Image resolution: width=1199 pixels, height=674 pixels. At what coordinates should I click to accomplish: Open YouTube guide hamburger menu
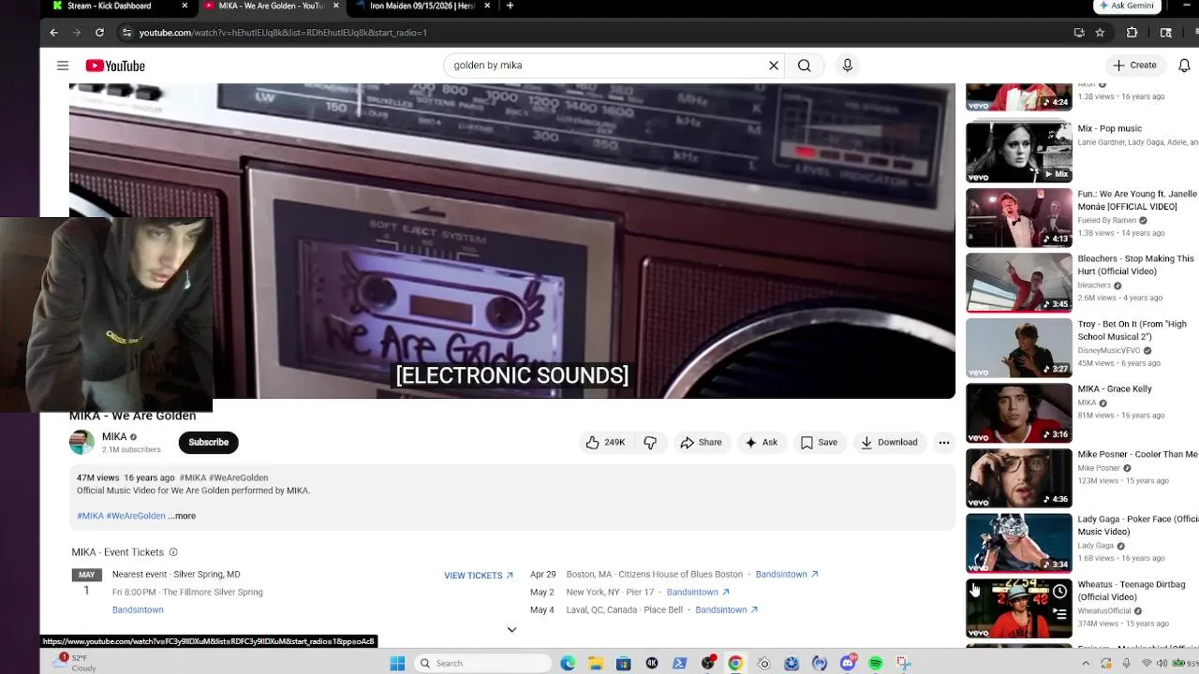pyautogui.click(x=63, y=66)
